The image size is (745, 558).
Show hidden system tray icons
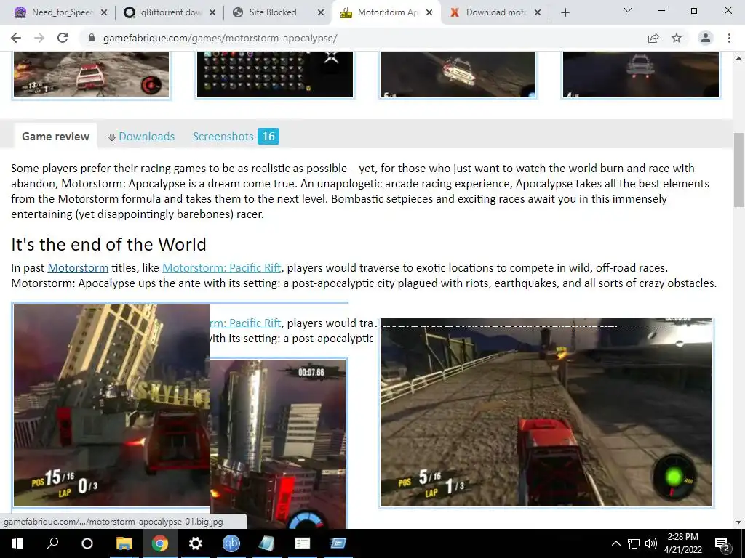coord(615,543)
